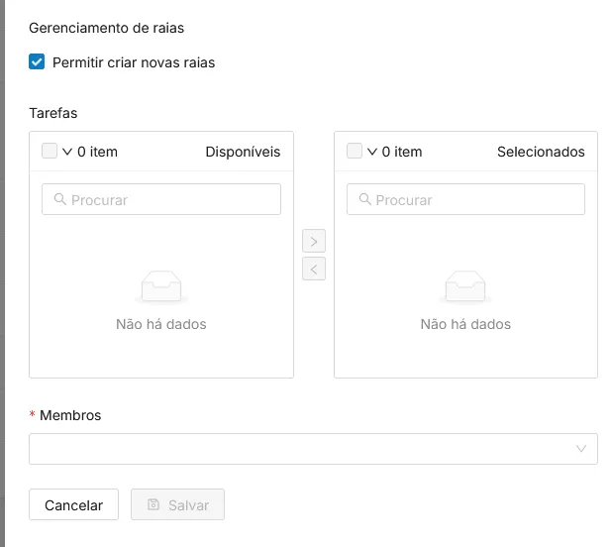Click the Tarefas section label
The width and height of the screenshot is (611, 547).
pos(53,113)
